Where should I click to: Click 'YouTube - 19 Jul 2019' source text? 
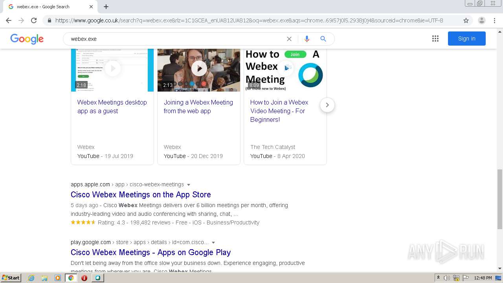tap(105, 156)
